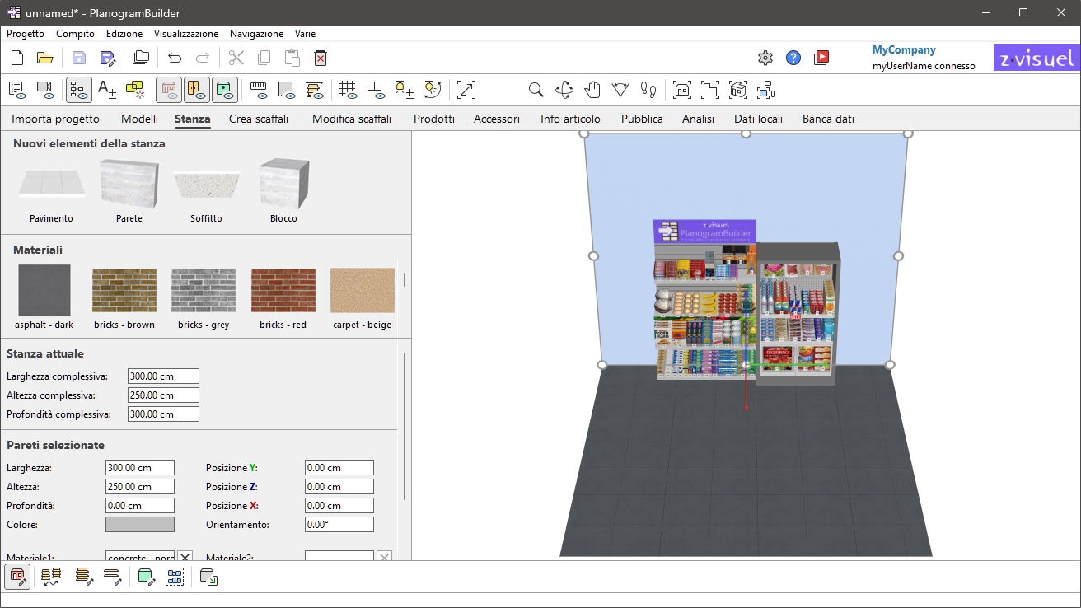Create a new project file

(17, 58)
